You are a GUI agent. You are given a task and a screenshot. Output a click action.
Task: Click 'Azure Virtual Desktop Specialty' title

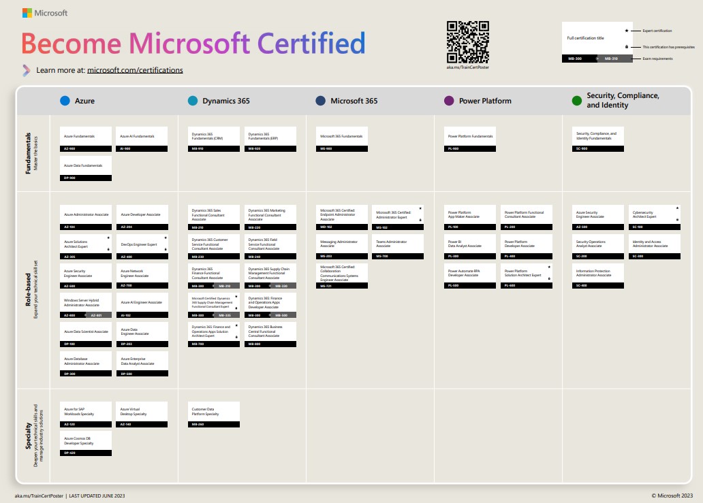[x=133, y=412]
